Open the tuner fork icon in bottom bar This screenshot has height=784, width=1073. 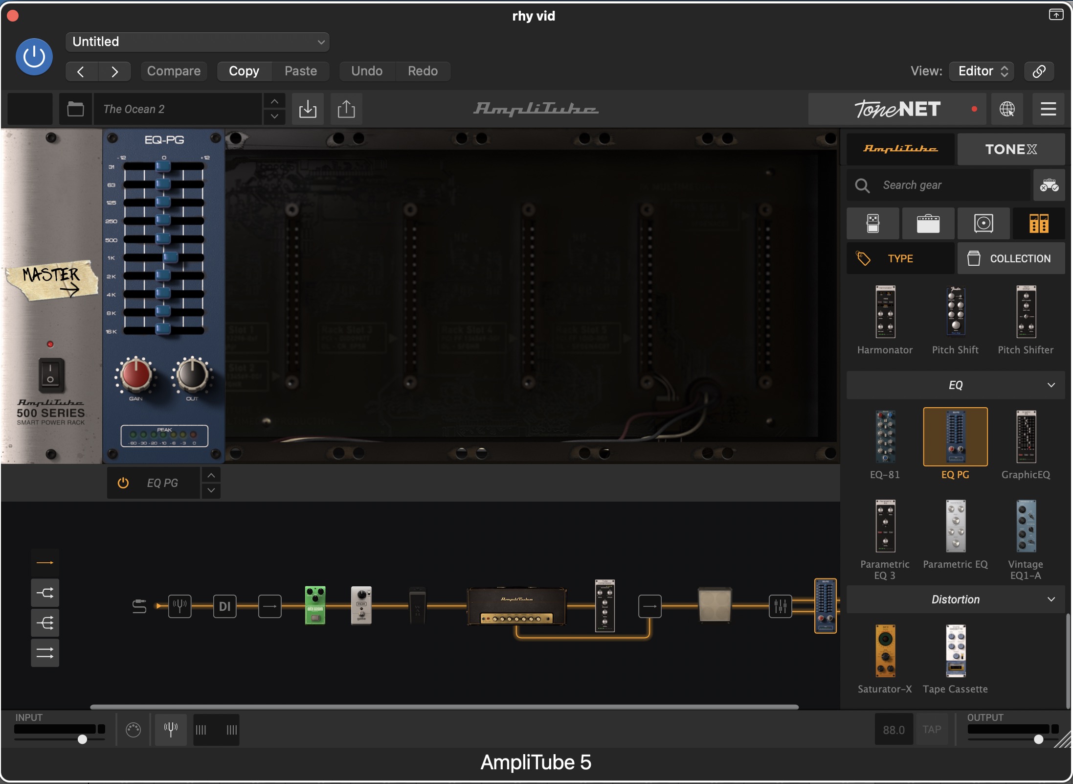pos(171,730)
